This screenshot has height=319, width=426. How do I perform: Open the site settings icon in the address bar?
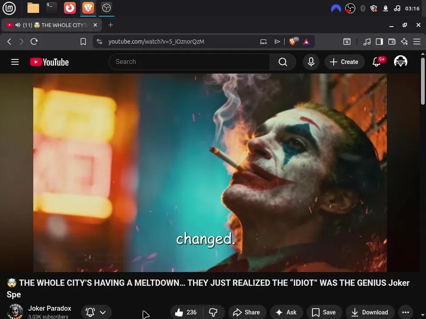(x=99, y=42)
